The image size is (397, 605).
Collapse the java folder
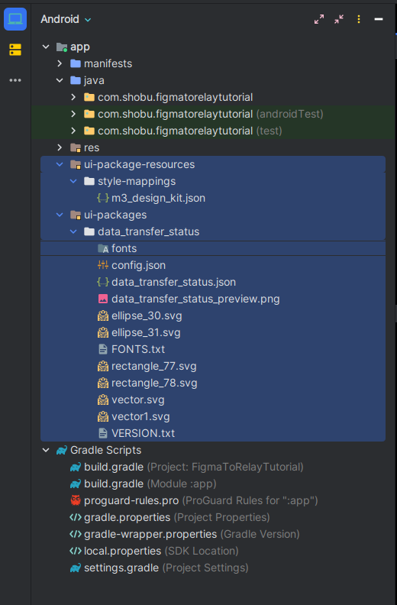[60, 80]
